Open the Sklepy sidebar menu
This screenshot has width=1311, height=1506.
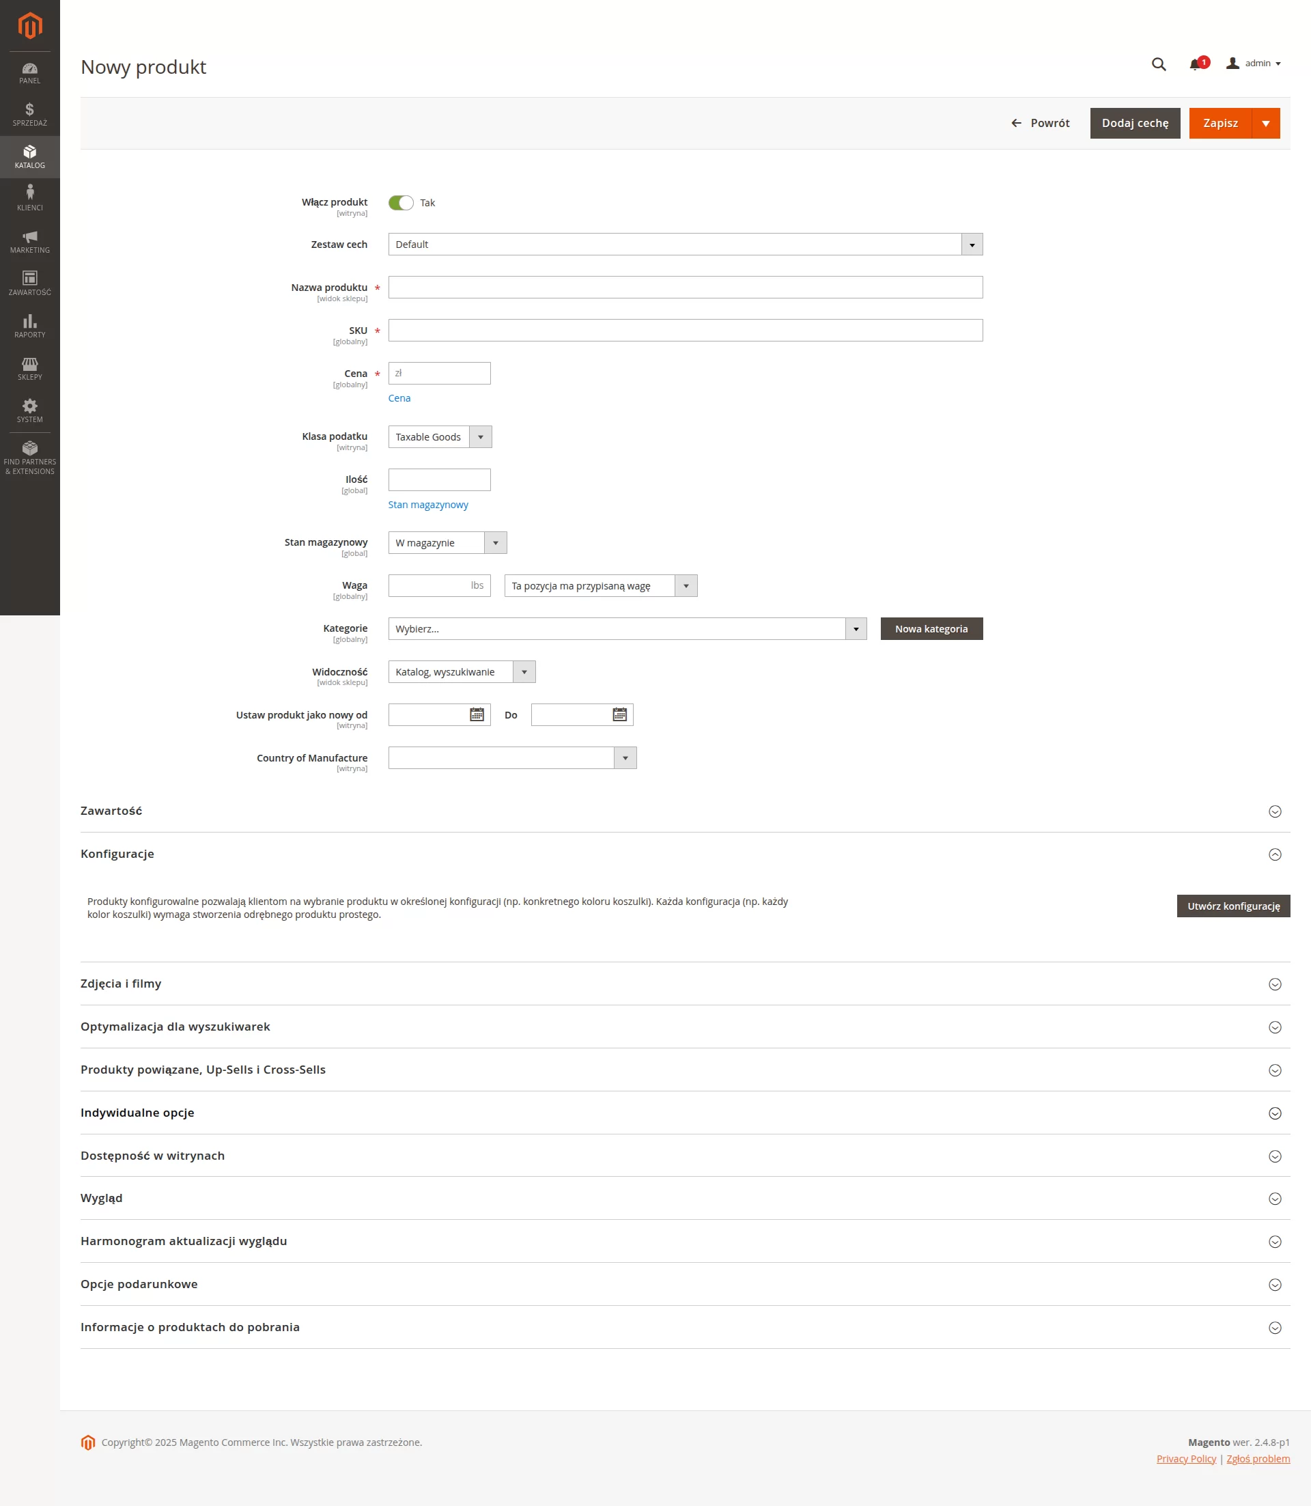[x=30, y=369]
